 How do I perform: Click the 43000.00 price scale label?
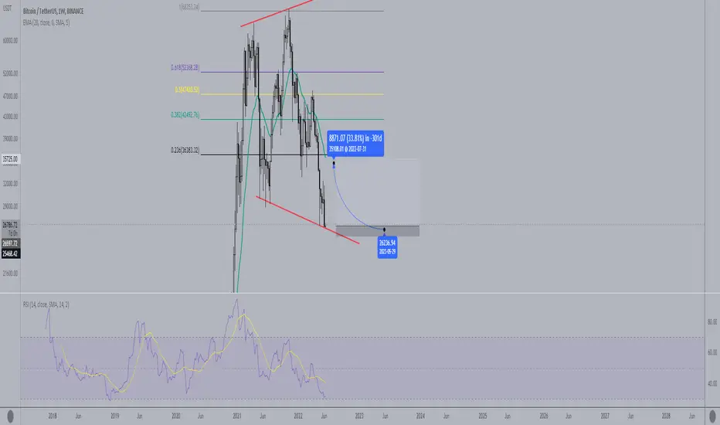10,117
